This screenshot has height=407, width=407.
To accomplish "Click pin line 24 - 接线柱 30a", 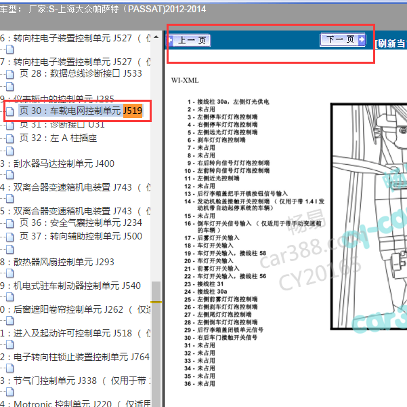I will click(206, 292).
